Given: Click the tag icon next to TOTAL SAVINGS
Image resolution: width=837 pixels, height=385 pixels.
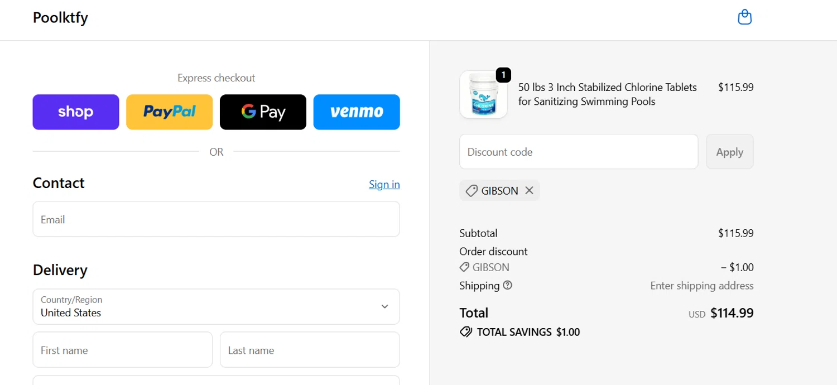Looking at the screenshot, I should pos(465,332).
